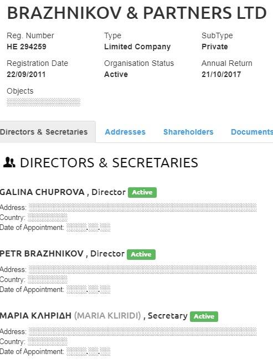Click the registration number HE 294259
273x364 pixels.
(x=27, y=47)
